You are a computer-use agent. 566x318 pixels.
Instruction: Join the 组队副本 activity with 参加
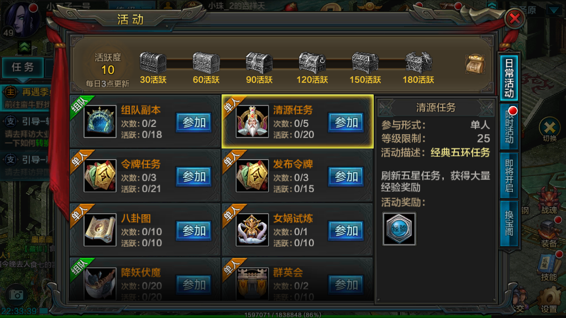pos(194,123)
